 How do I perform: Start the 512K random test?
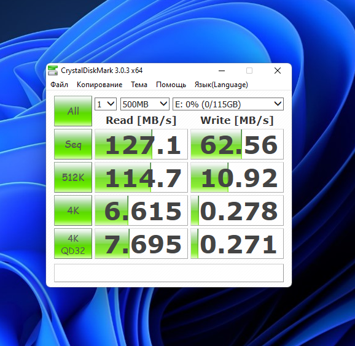coord(73,177)
